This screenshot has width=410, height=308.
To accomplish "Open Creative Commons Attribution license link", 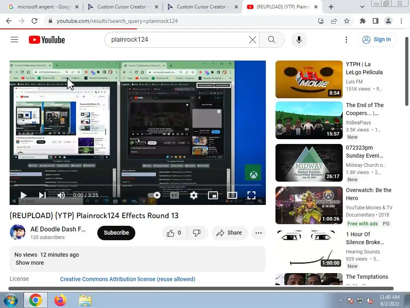I will (x=128, y=279).
